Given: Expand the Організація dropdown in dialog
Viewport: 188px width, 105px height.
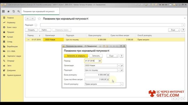Looking at the screenshot, I should click(x=119, y=65).
